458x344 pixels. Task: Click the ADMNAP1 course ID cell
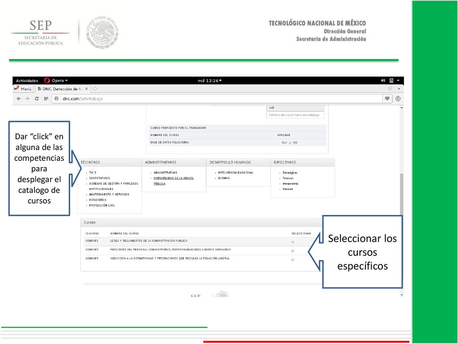tap(92, 241)
